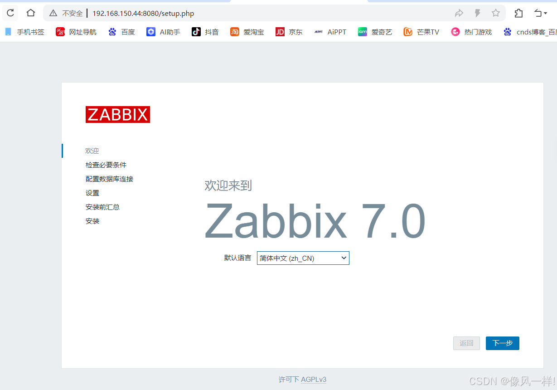Screen dimensions: 557x390
Task: Open the 芒果TV bookmark
Action: (x=421, y=32)
